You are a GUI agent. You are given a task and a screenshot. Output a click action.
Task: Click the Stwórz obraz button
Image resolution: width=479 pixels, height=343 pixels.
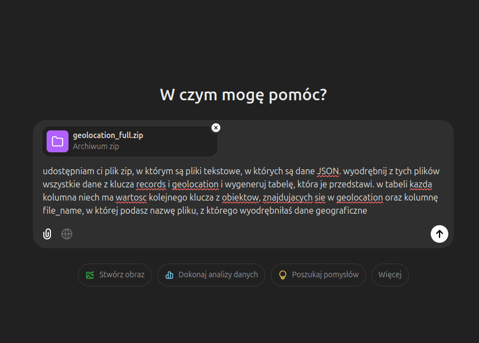[x=115, y=275]
